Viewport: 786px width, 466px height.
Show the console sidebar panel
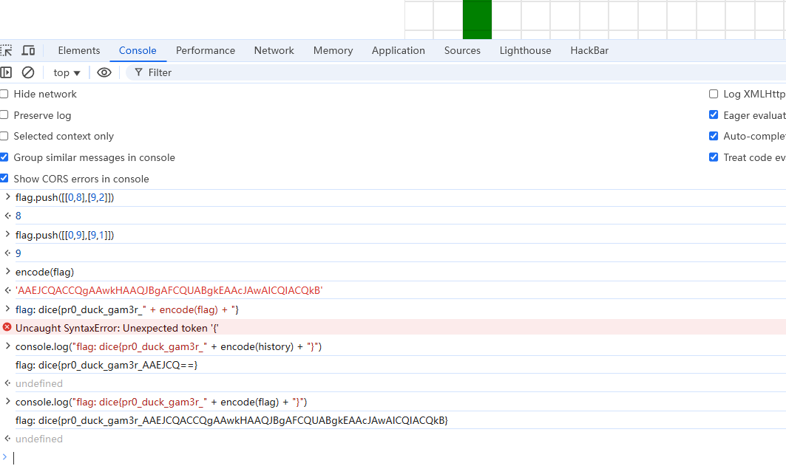click(x=6, y=72)
